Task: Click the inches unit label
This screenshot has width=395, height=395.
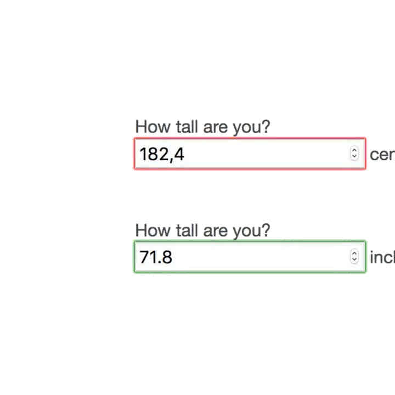Action: pos(382,257)
